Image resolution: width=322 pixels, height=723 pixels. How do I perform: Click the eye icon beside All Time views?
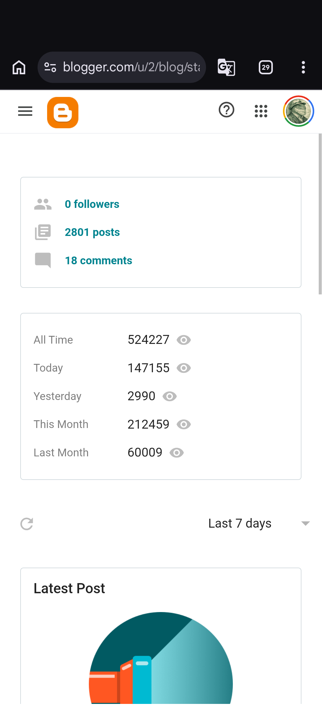pyautogui.click(x=184, y=340)
